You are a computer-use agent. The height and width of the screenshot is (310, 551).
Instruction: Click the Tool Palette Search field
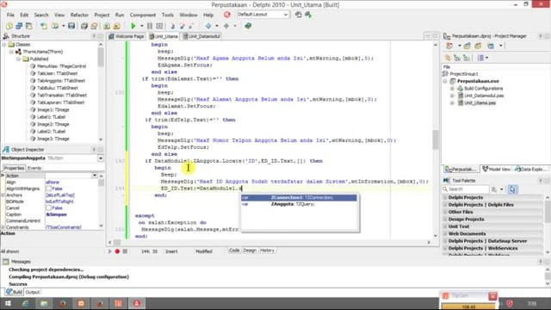pyautogui.click(x=467, y=189)
